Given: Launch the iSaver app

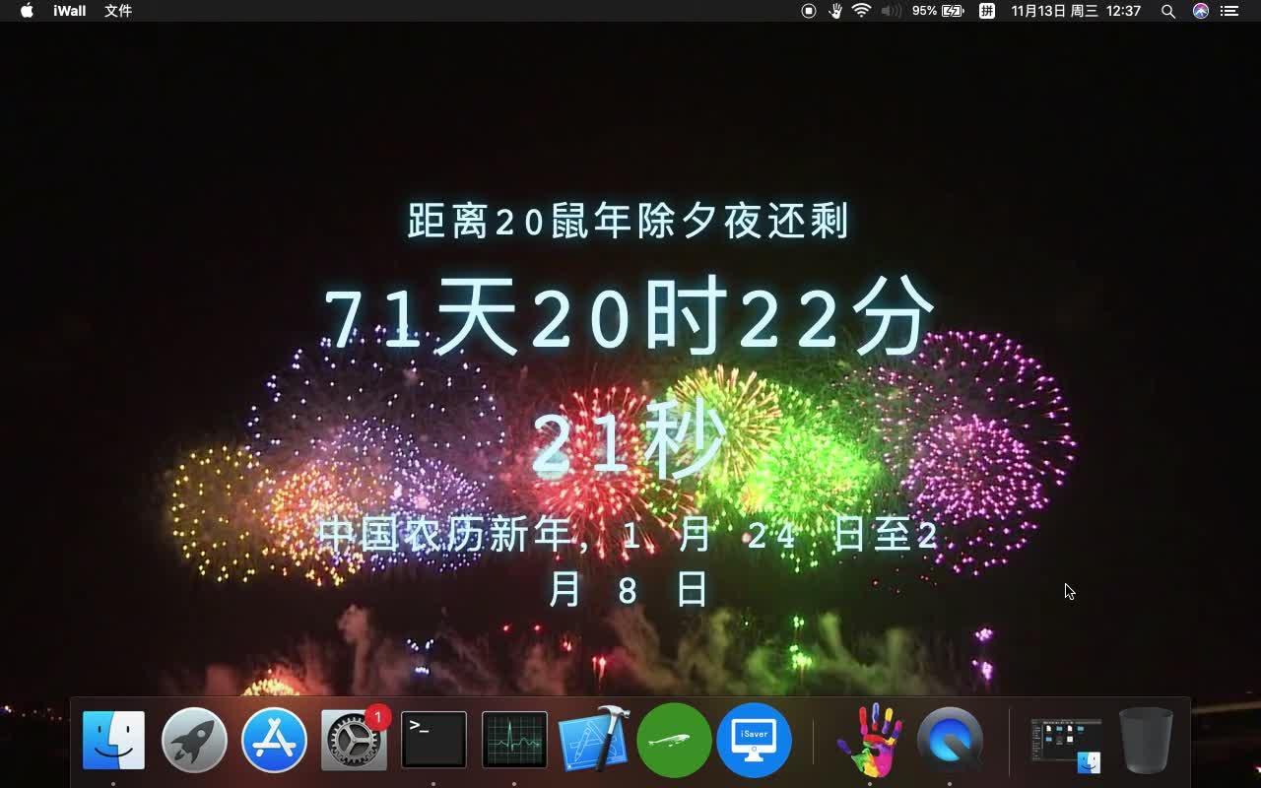Looking at the screenshot, I should [755, 740].
